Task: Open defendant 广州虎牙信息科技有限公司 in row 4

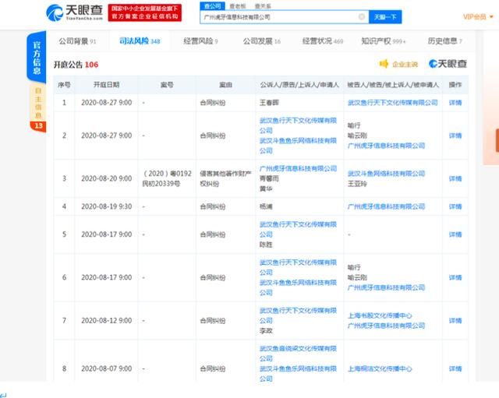Action: pos(387,206)
